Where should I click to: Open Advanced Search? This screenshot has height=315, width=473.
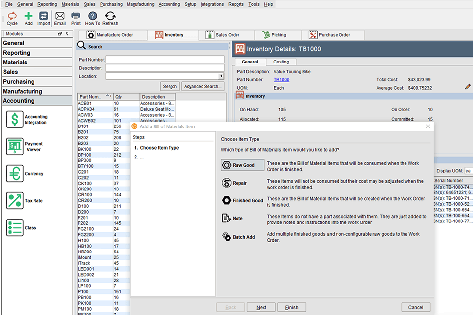pos(203,86)
